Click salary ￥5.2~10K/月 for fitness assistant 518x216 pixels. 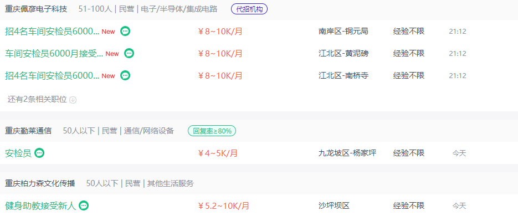pos(223,206)
